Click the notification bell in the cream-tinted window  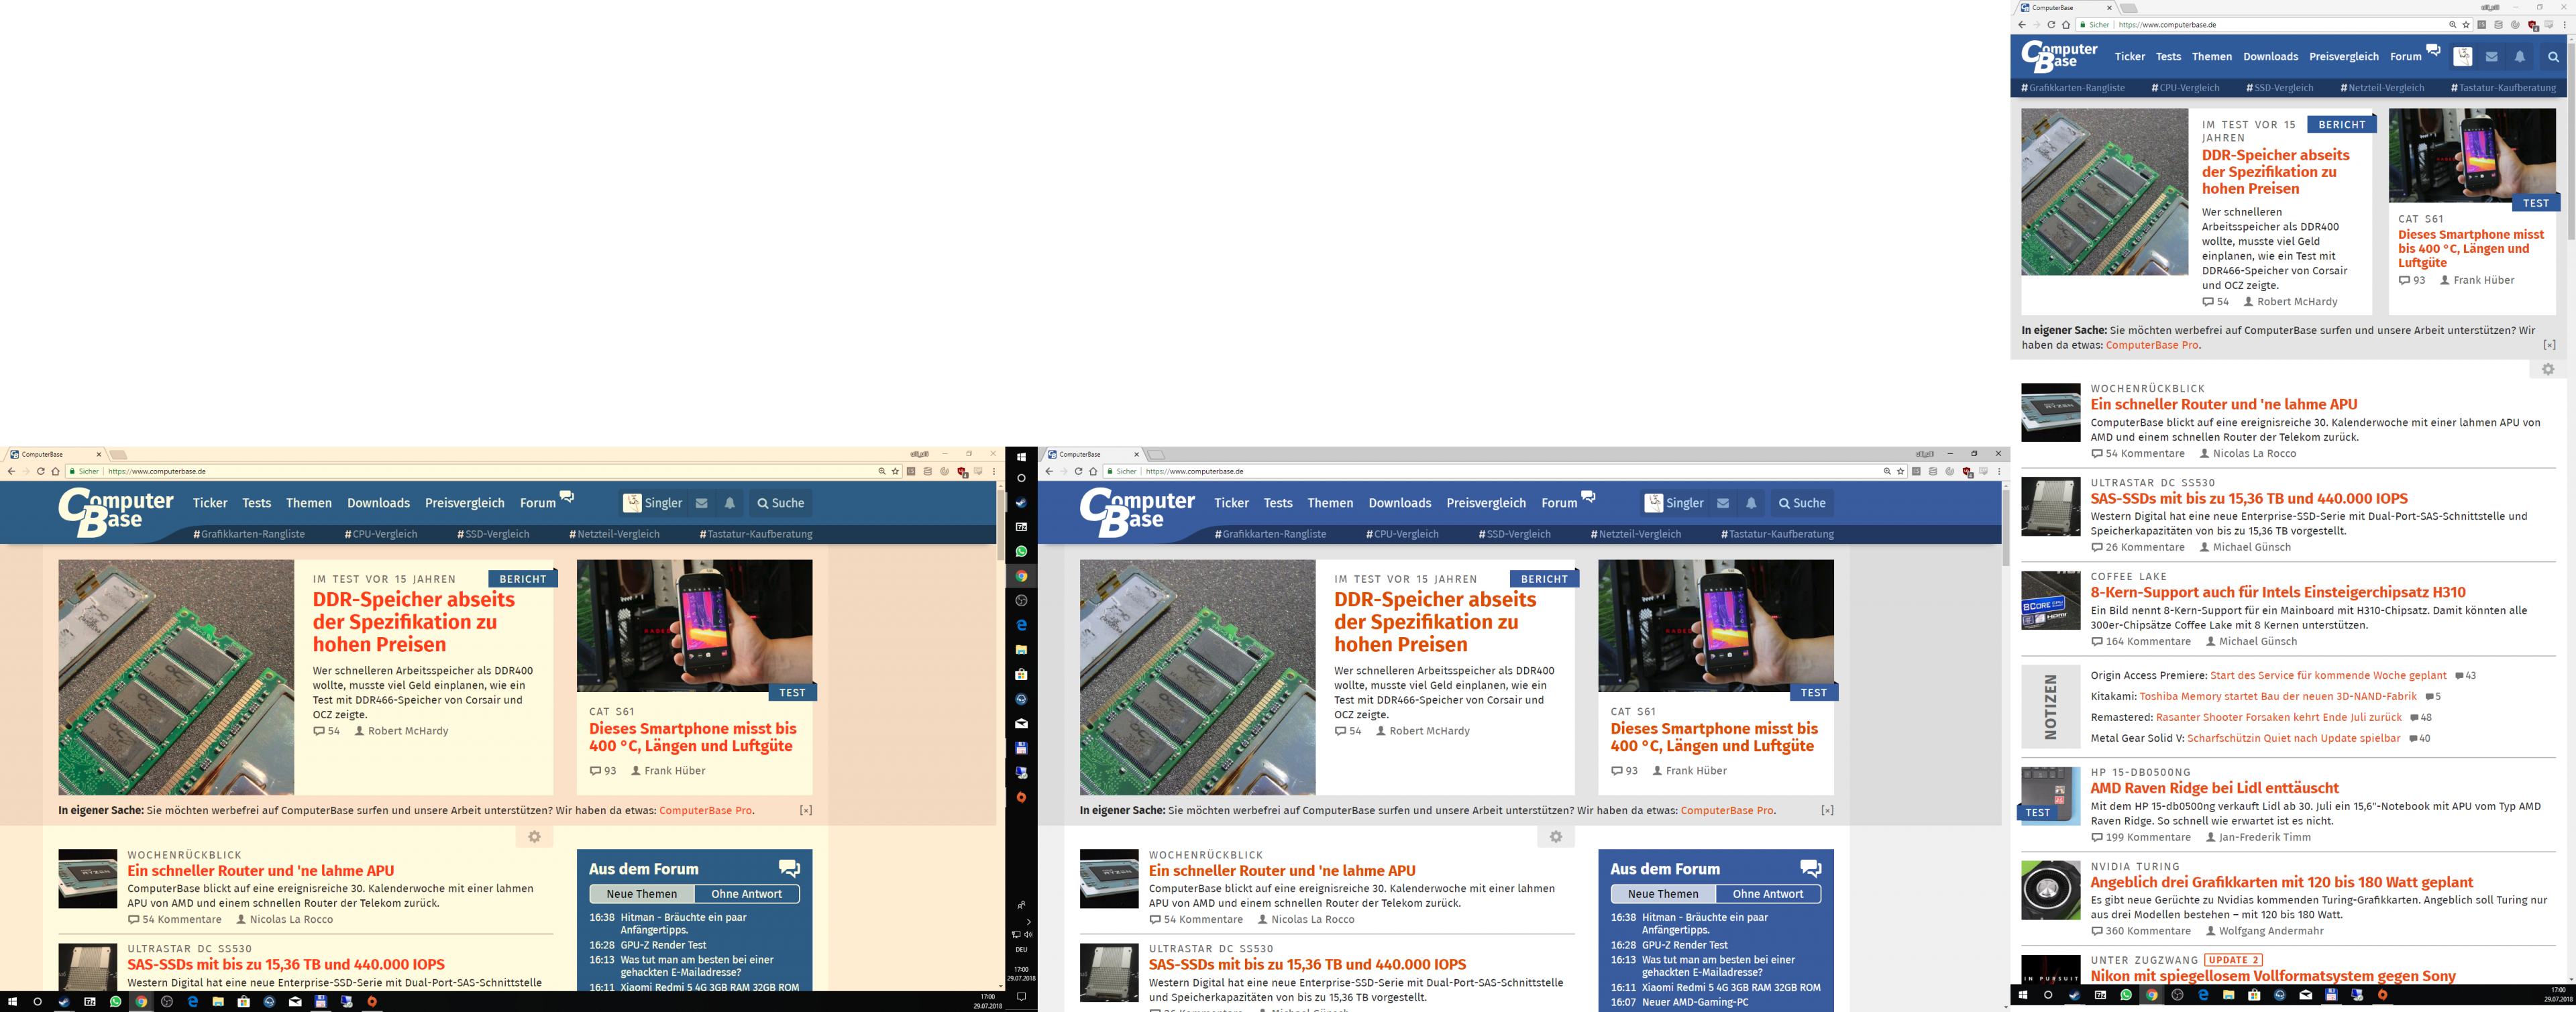pos(730,503)
